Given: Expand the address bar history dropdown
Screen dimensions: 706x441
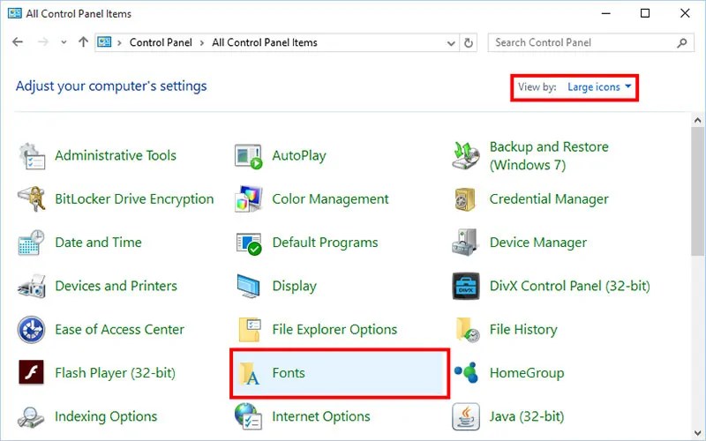Looking at the screenshot, I should coord(451,43).
